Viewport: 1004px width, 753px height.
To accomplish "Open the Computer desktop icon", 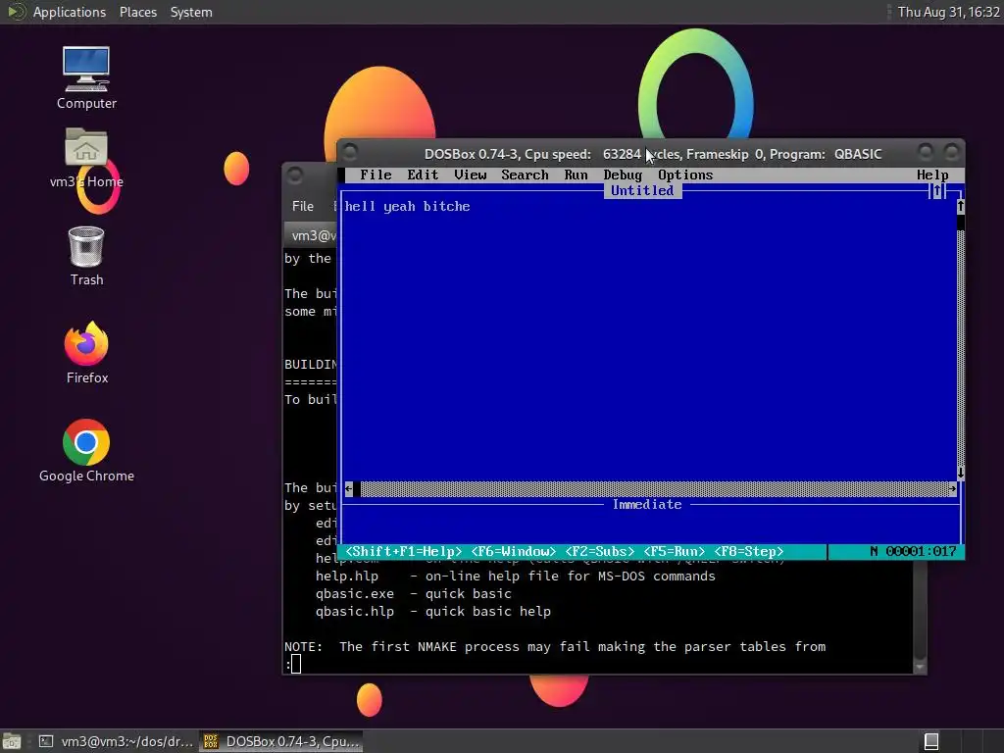I will (86, 77).
